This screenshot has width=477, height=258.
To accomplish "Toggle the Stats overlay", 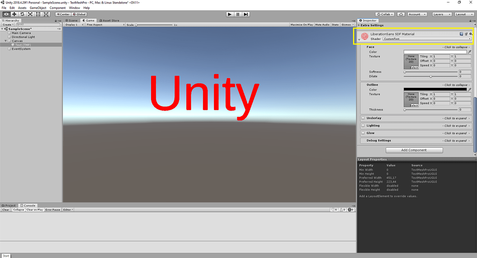I will click(335, 25).
